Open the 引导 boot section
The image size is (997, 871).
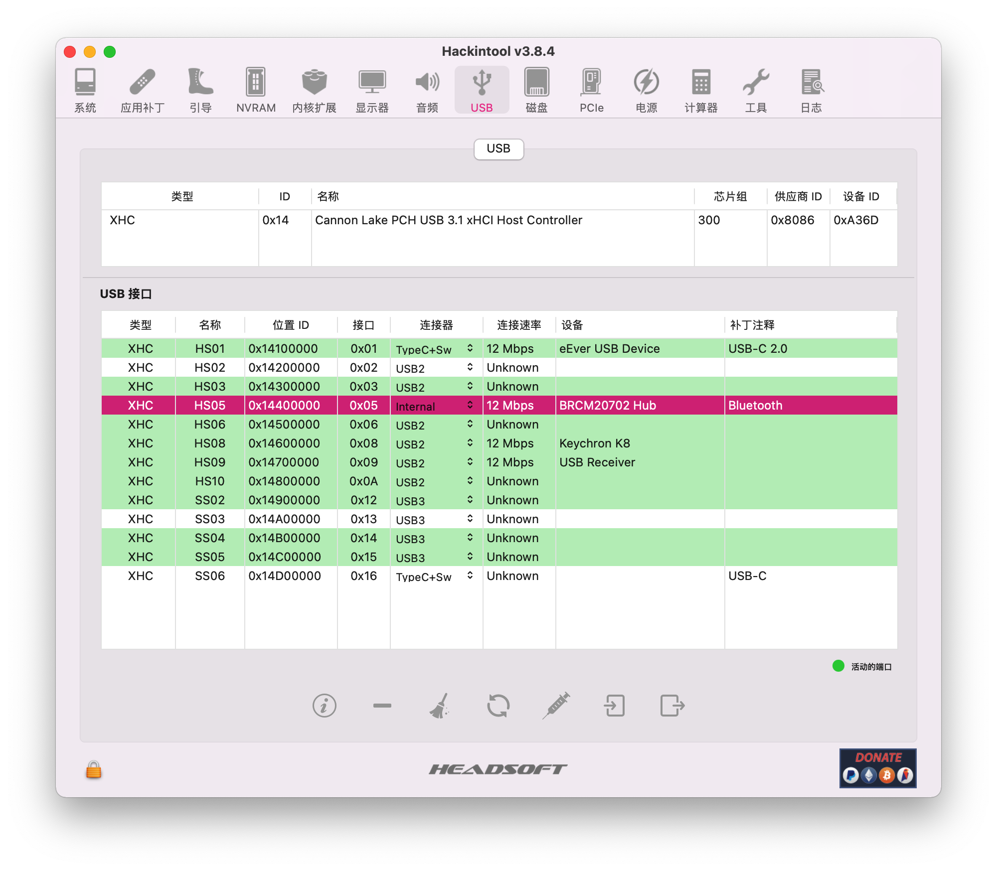pos(200,90)
